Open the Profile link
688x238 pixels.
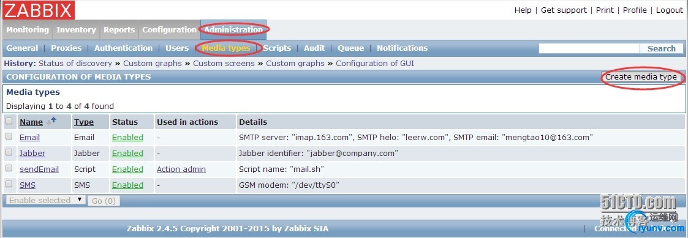pyautogui.click(x=635, y=10)
